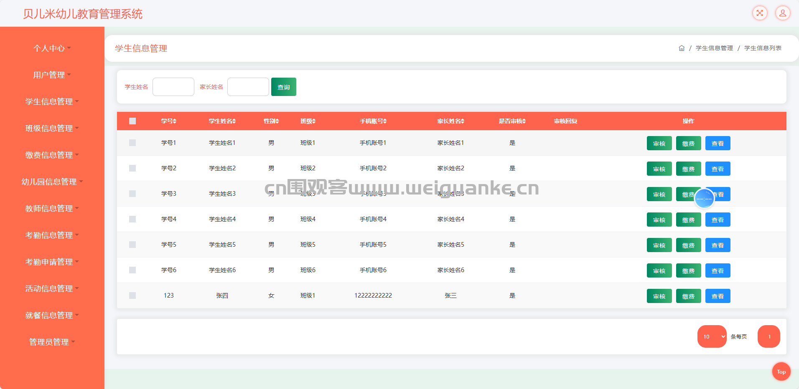
Task: Click the home icon in breadcrumb
Action: (682, 48)
